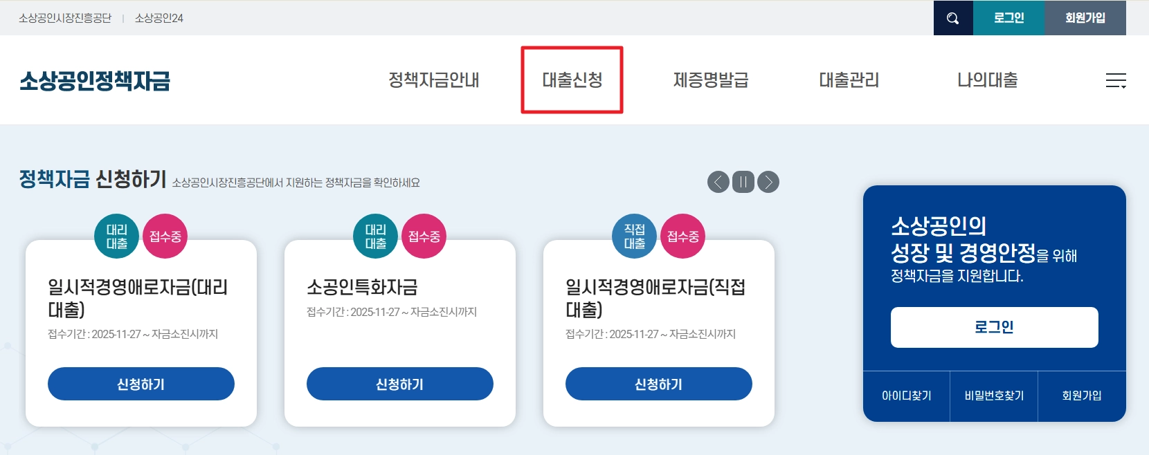The image size is (1149, 455).
Task: Advance to the next carousel slide
Action: coord(767,182)
